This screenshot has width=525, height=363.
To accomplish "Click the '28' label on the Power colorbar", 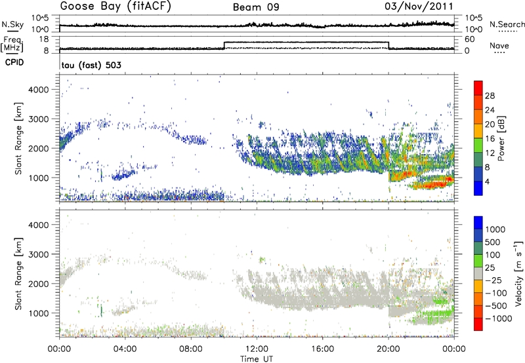I will point(490,96).
